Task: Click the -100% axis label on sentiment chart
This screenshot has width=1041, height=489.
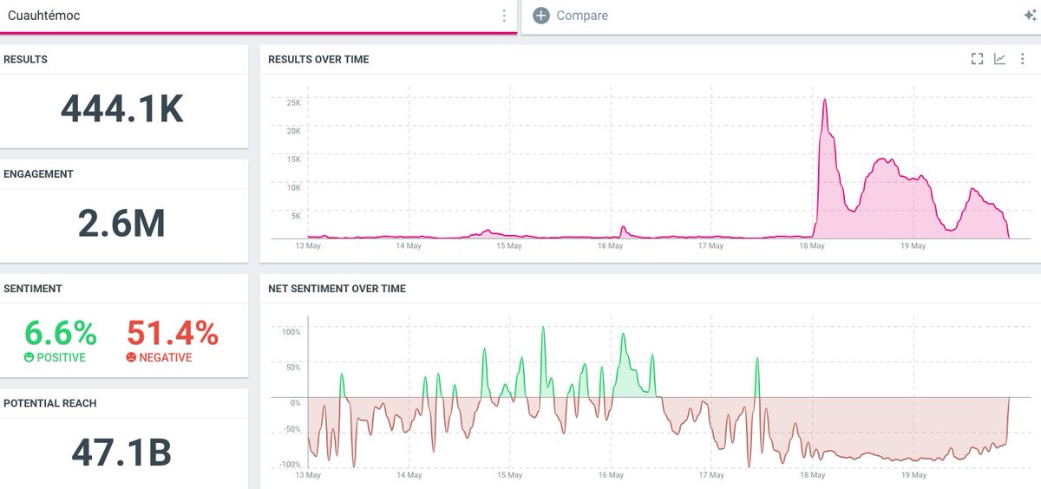Action: (291, 465)
